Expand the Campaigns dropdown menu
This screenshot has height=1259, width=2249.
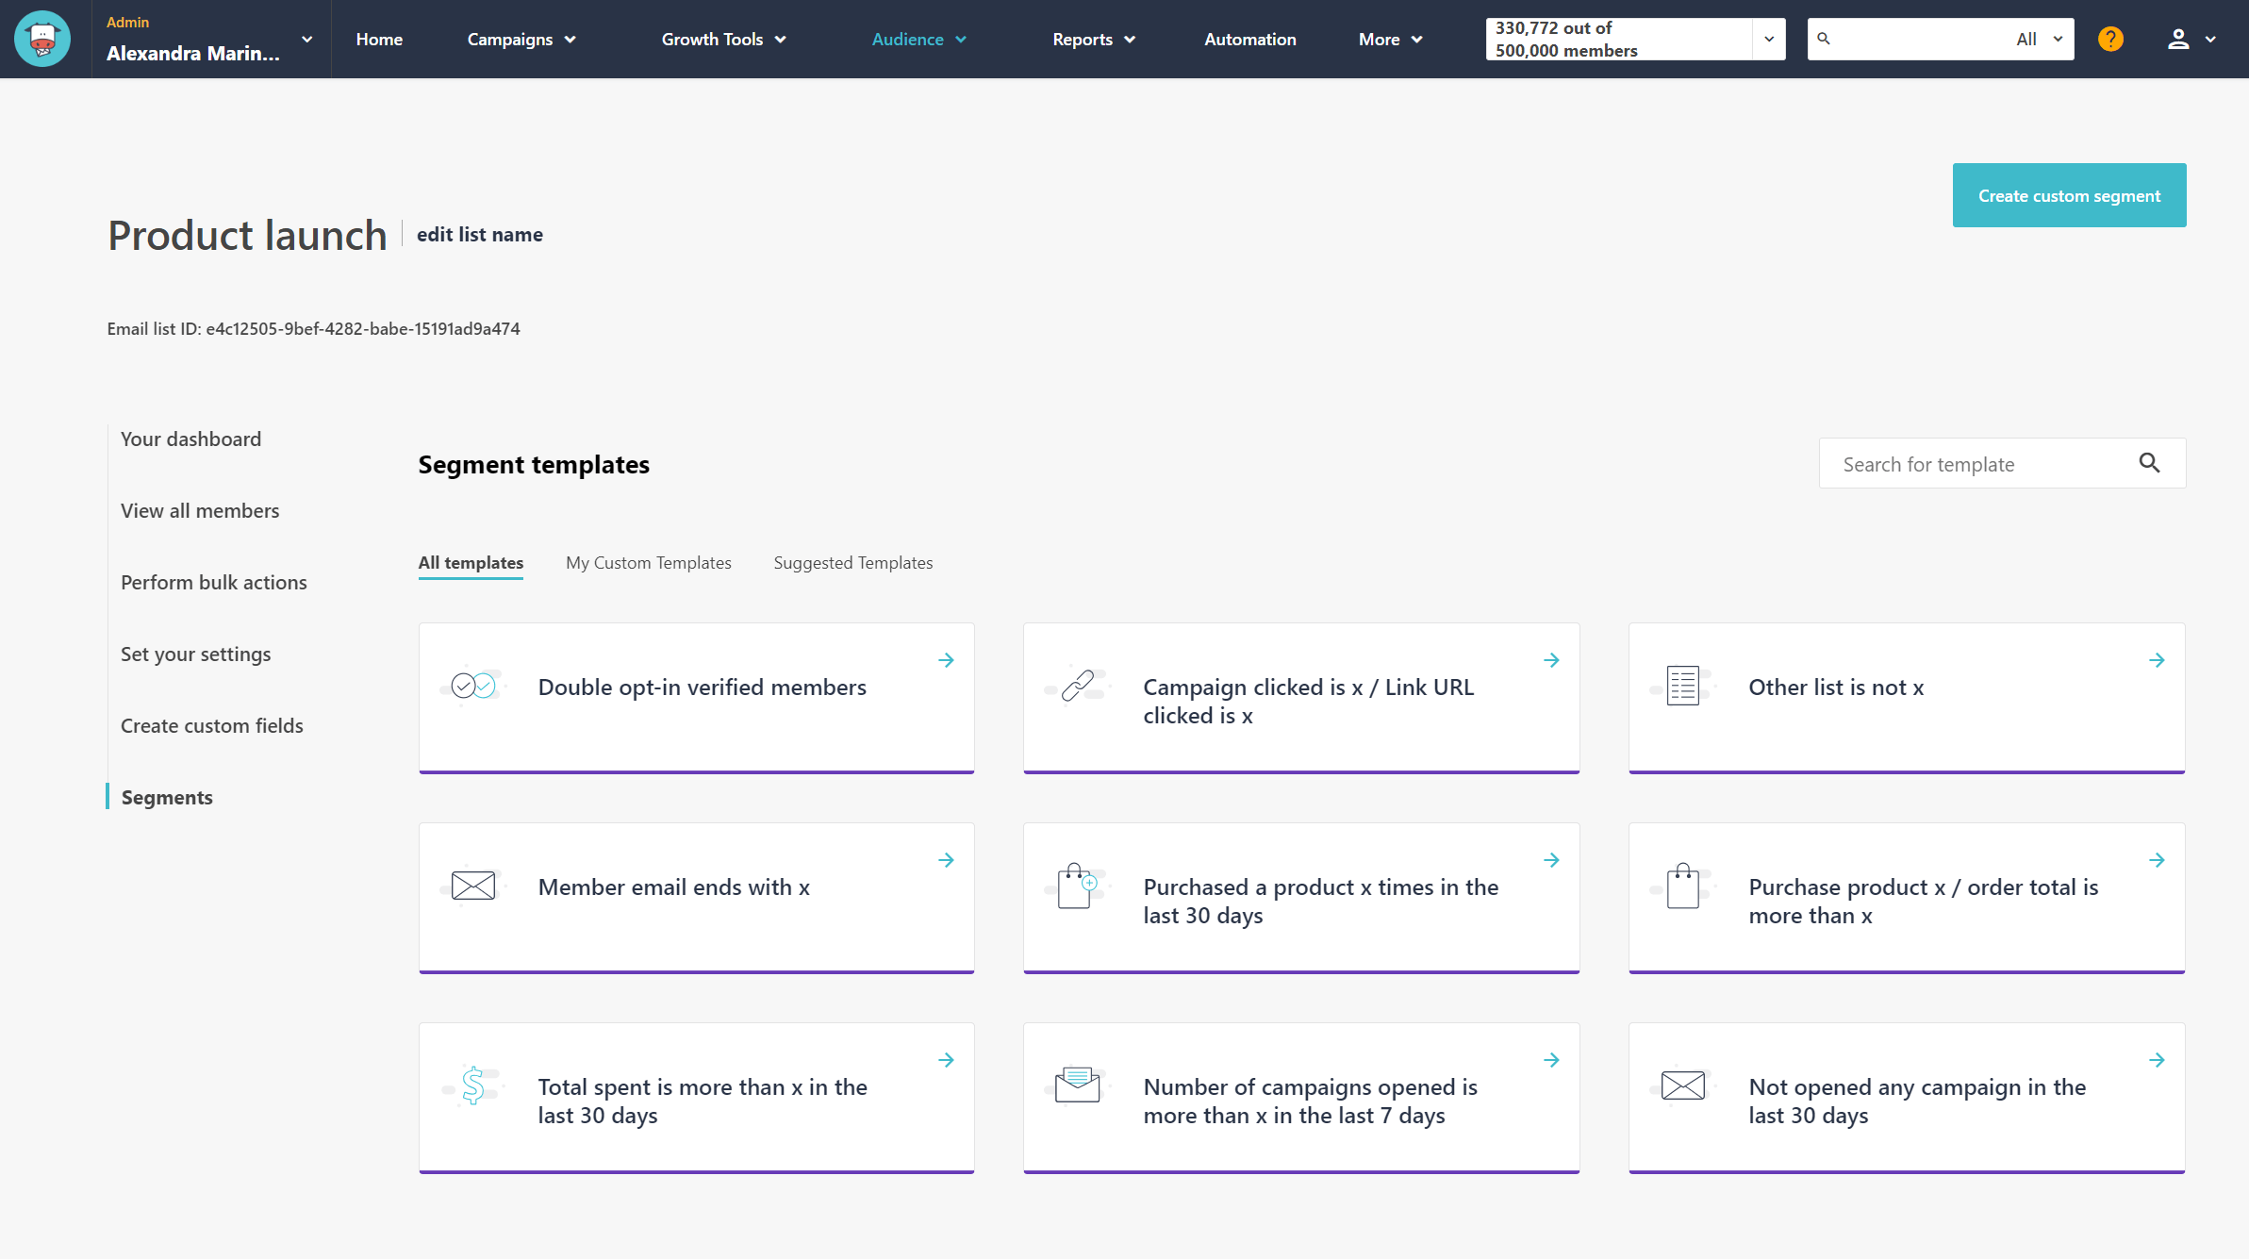pyautogui.click(x=522, y=39)
